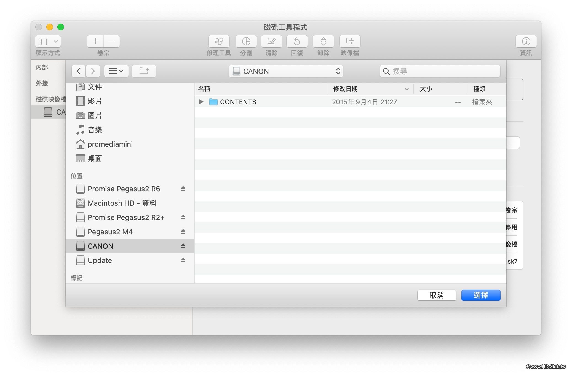Click the blue 選擇 button
572x376 pixels.
pyautogui.click(x=480, y=295)
